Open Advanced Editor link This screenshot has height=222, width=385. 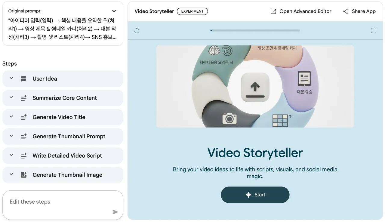click(305, 11)
